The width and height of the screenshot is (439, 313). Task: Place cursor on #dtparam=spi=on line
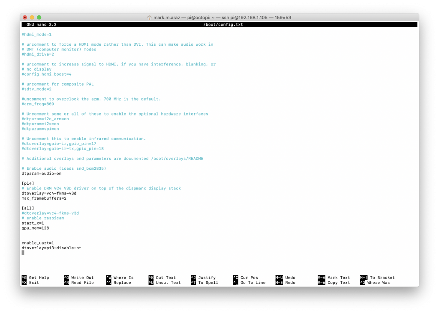pyautogui.click(x=40, y=129)
